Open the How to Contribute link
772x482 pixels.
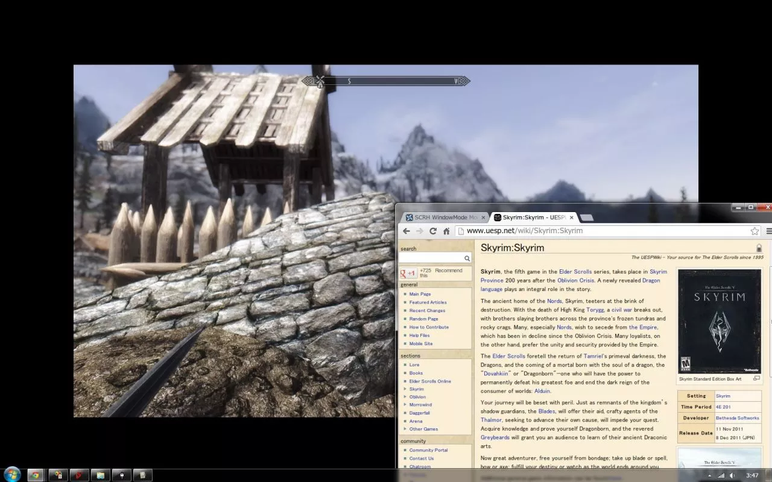click(429, 327)
